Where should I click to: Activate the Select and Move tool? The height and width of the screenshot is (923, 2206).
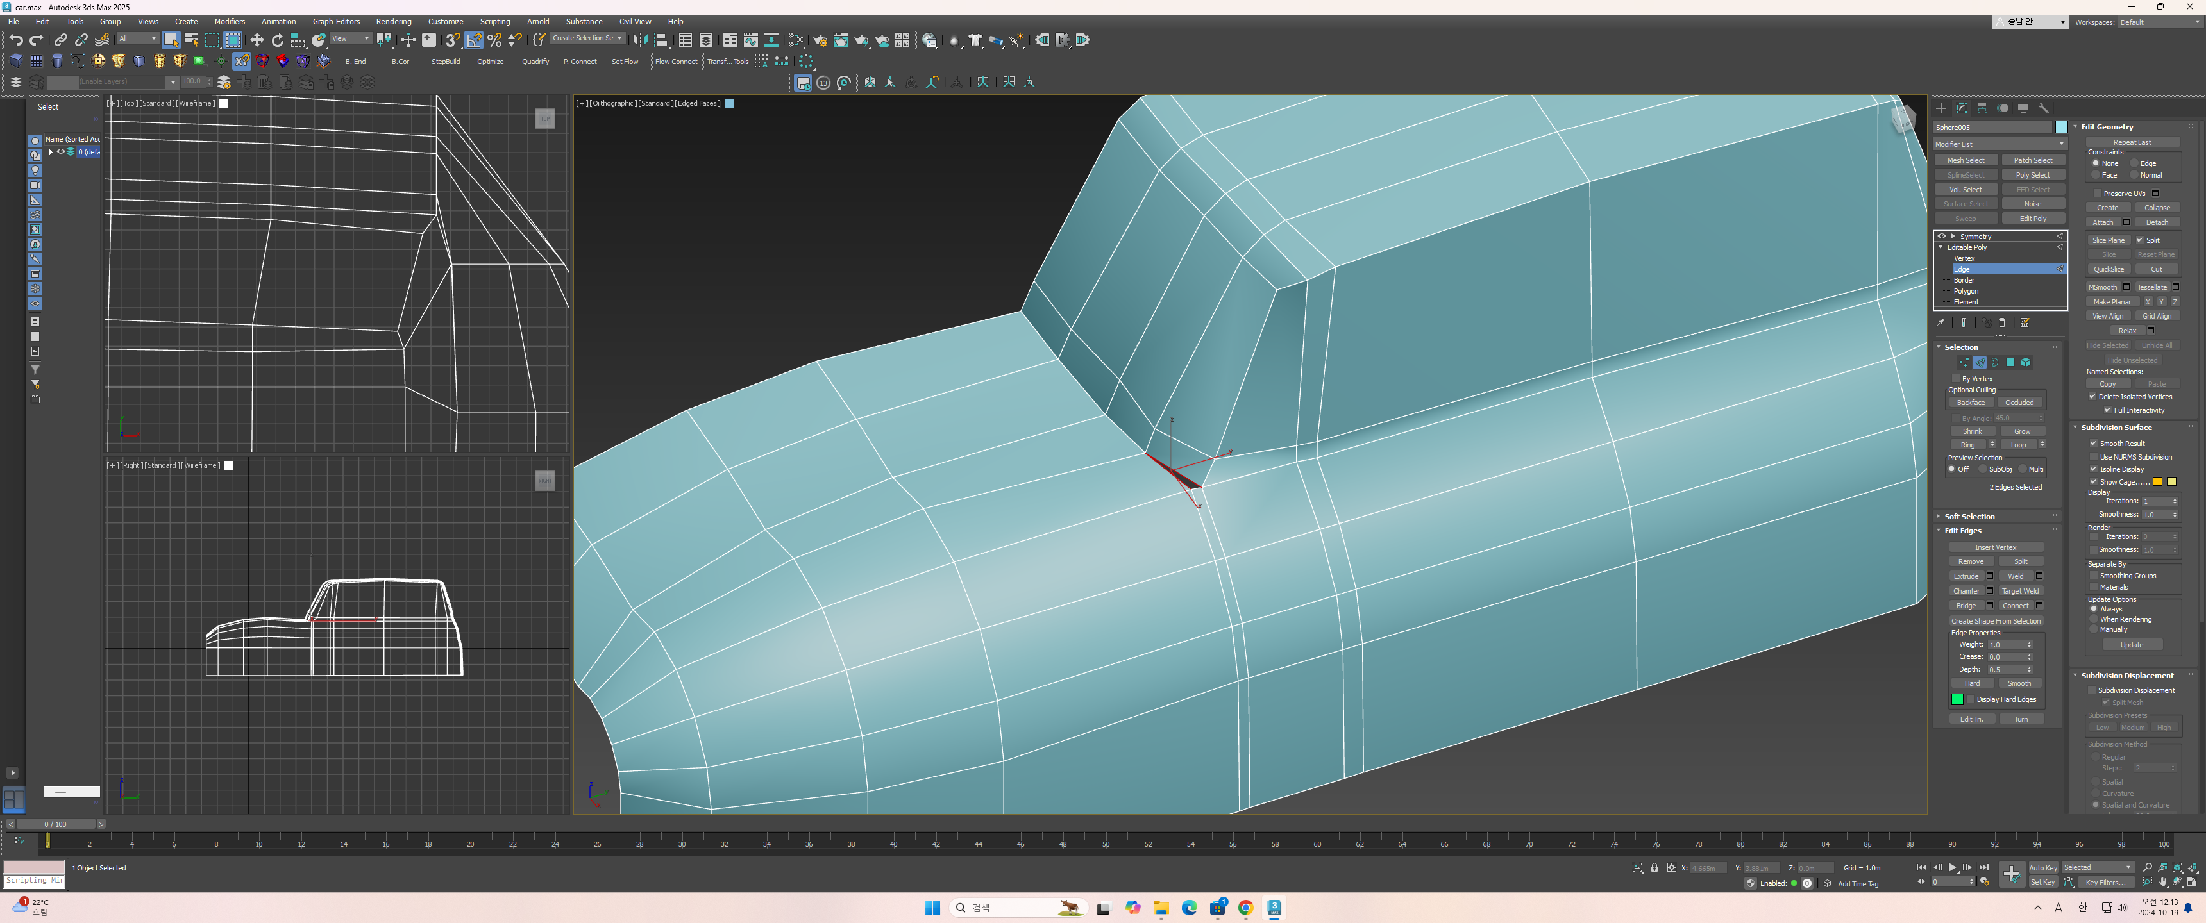click(x=257, y=40)
